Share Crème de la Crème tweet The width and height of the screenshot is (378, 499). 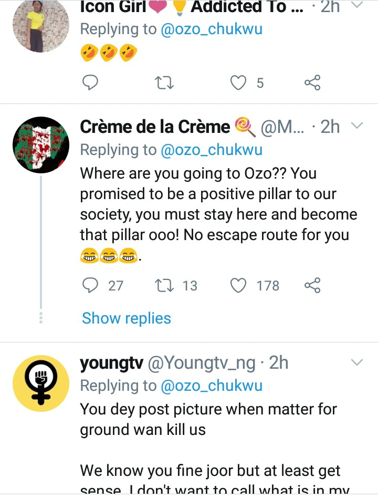pyautogui.click(x=312, y=285)
